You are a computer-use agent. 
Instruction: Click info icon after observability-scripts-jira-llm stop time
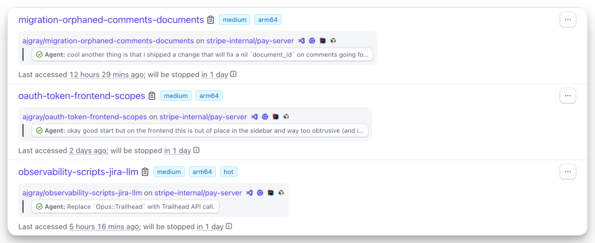(x=229, y=226)
